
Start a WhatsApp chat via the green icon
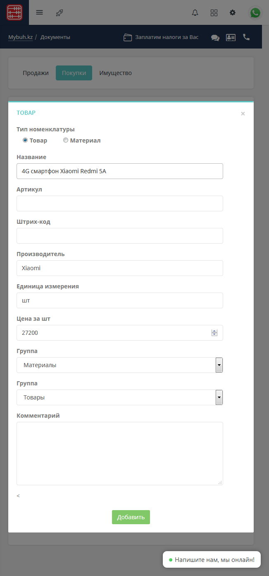(x=255, y=12)
